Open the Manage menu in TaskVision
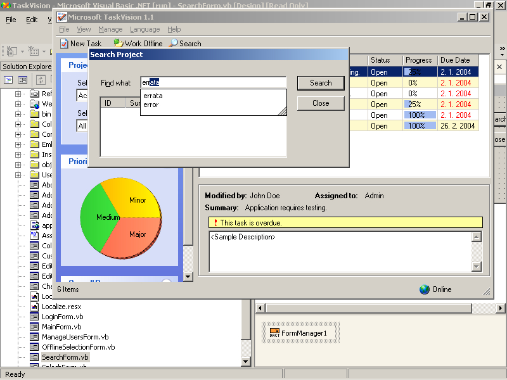507x380 pixels. 110,29
